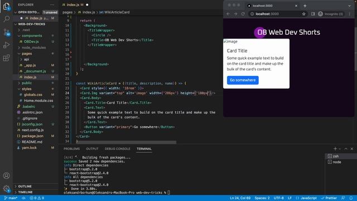This screenshot has width=357, height=201.
Task: Expand the Timeline section
Action: [x=25, y=192]
